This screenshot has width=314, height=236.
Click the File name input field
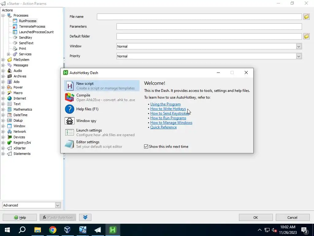click(x=199, y=17)
